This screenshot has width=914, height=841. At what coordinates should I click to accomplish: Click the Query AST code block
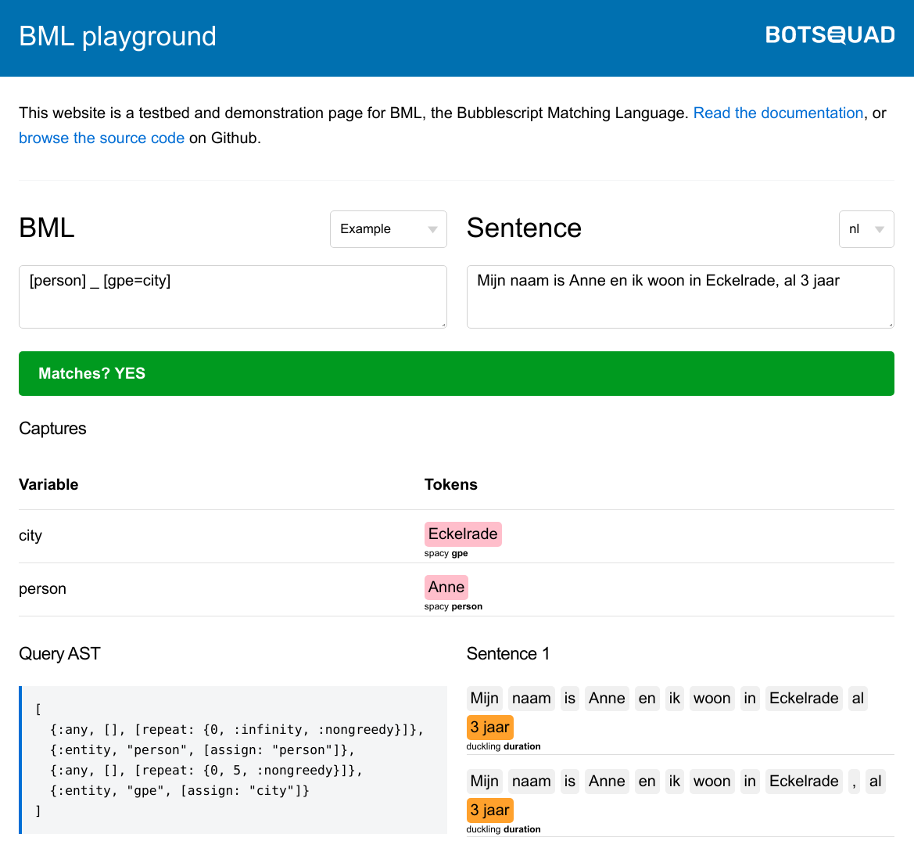tap(233, 760)
